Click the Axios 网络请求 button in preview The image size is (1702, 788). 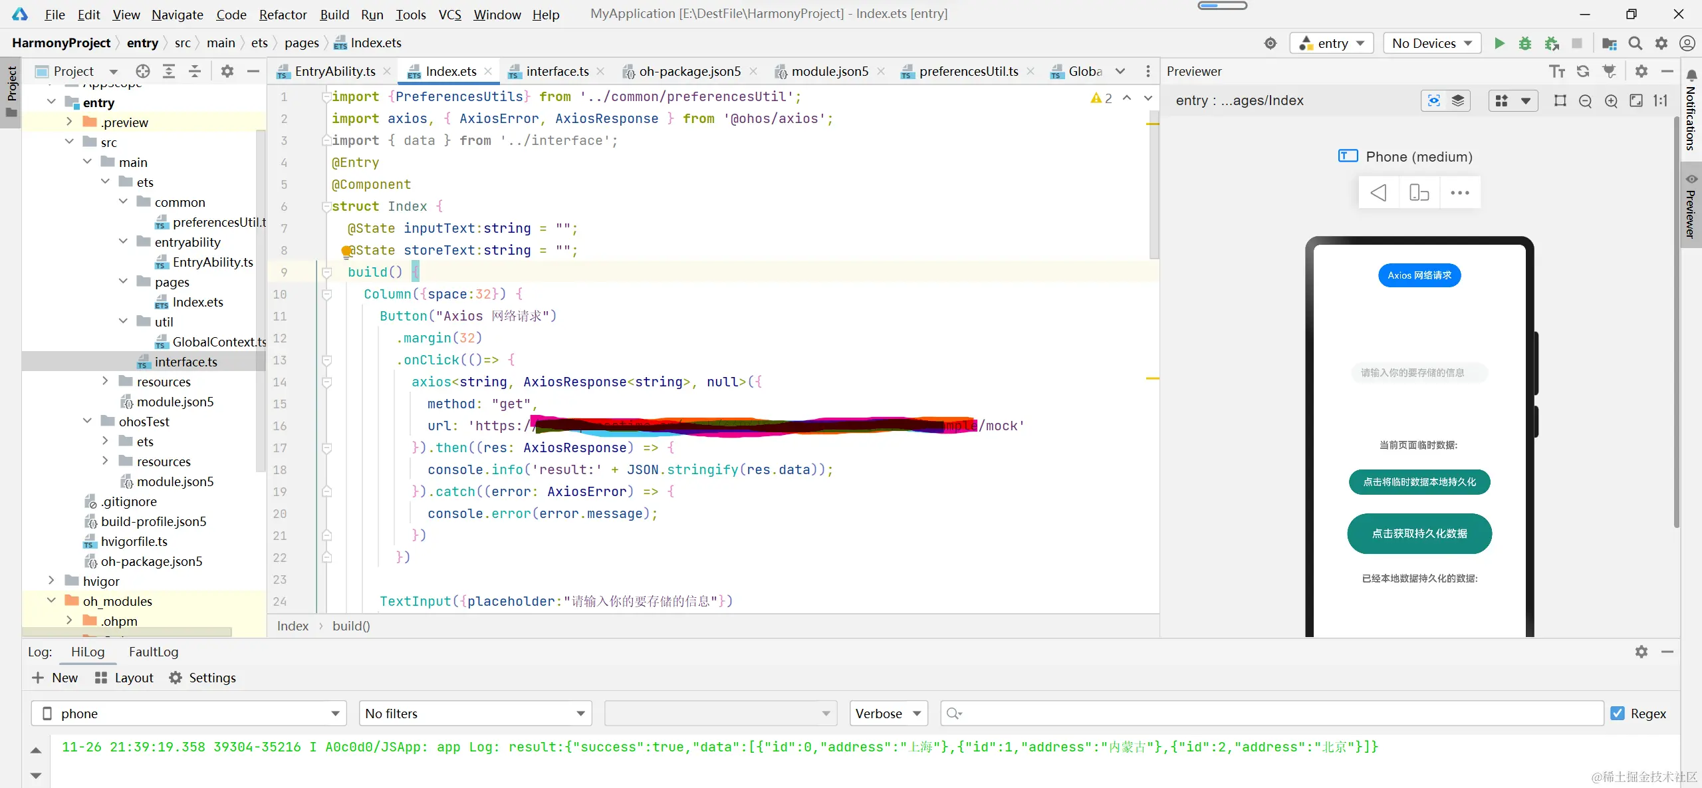click(1419, 275)
